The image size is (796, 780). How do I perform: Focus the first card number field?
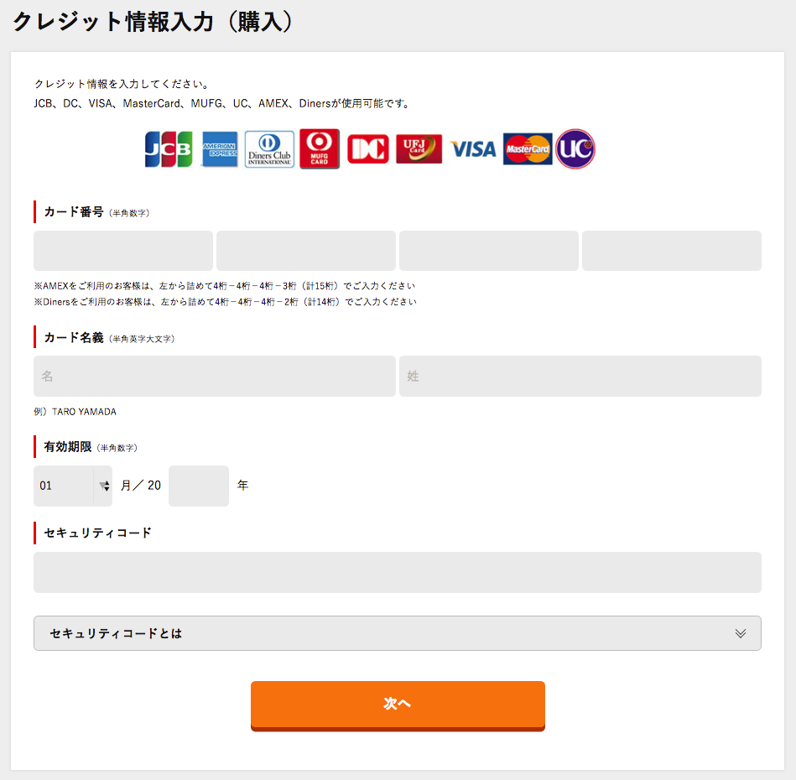tap(123, 251)
